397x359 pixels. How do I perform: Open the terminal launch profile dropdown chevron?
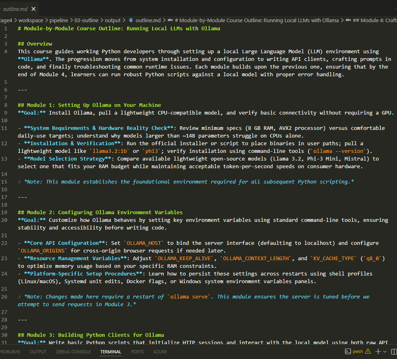tap(385, 351)
